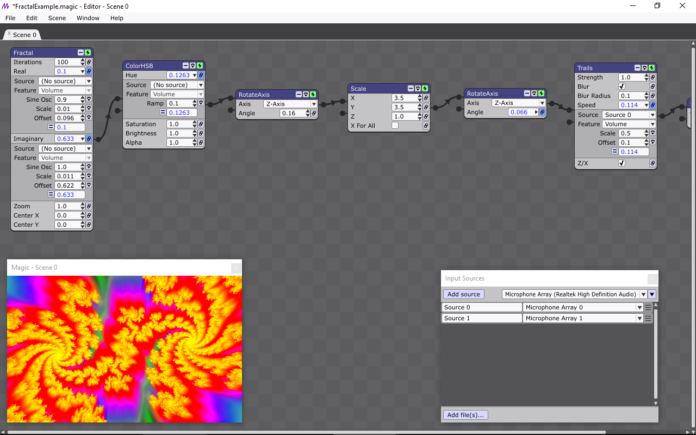Click the drag handle icon for Source 0 row
This screenshot has width=696, height=435.
pos(648,307)
